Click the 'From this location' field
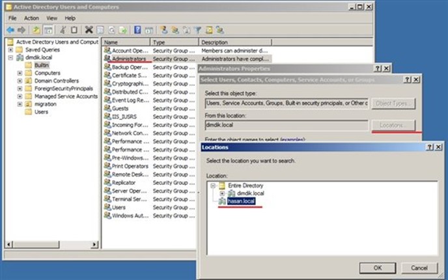Image resolution: width=448 pixels, height=280 pixels. pyautogui.click(x=287, y=125)
